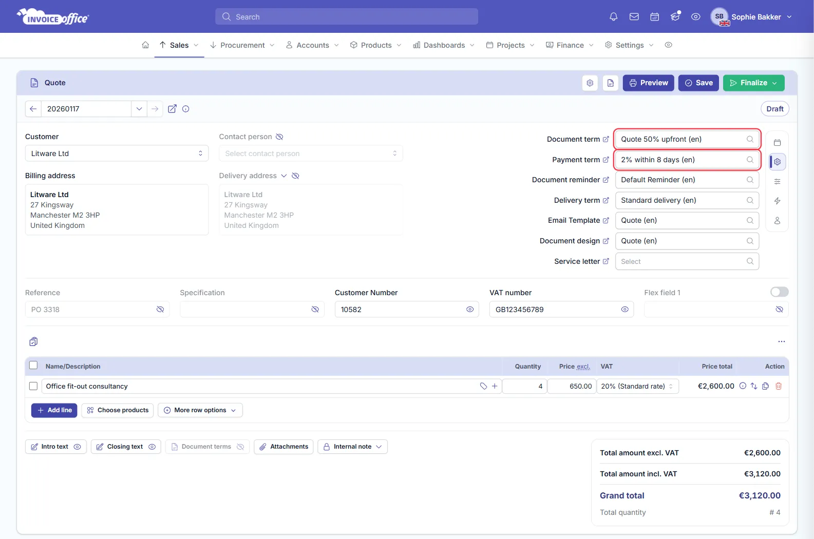814x539 pixels.
Task: Open the lightning bolt sidebar icon
Action: [x=778, y=201]
